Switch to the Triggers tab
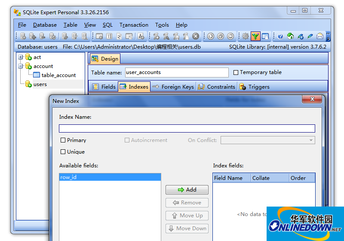344x241 pixels. coord(255,87)
